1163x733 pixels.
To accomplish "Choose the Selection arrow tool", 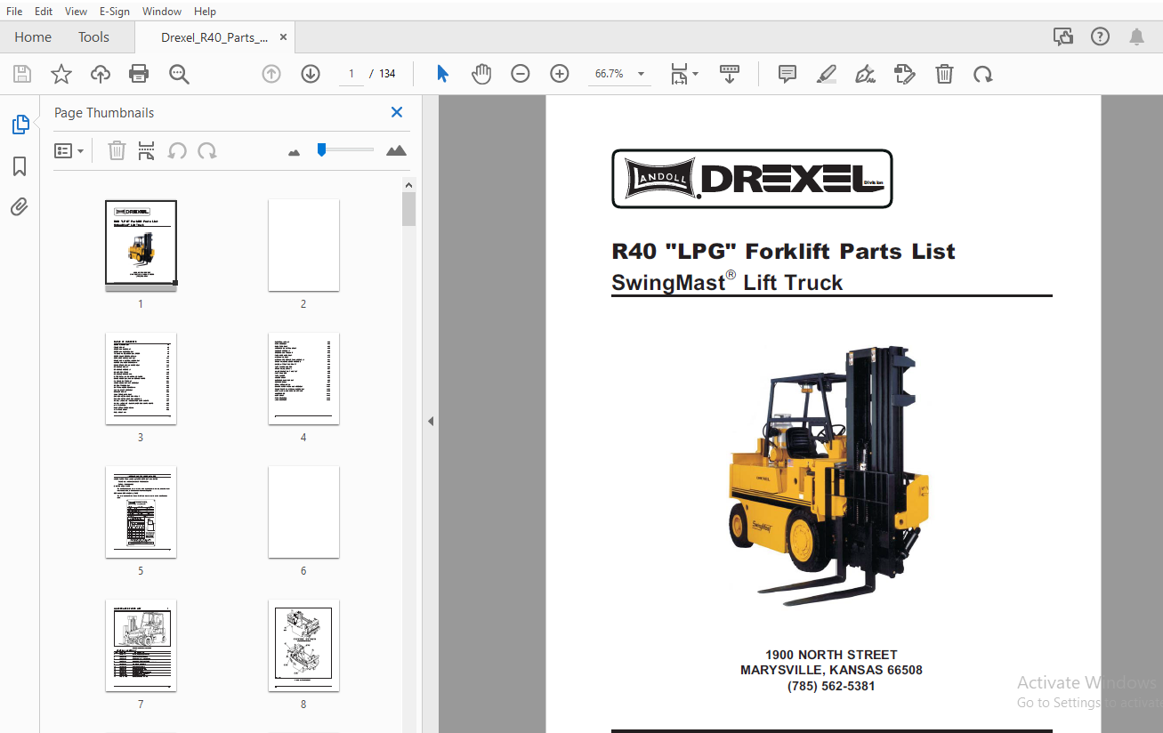I will 442,74.
